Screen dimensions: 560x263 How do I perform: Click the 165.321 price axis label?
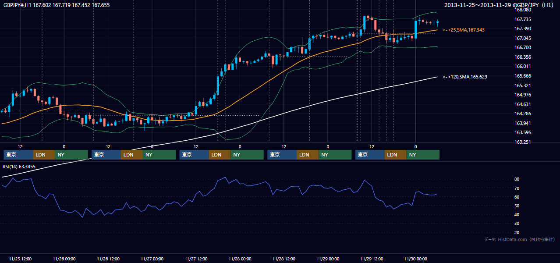pyautogui.click(x=522, y=85)
